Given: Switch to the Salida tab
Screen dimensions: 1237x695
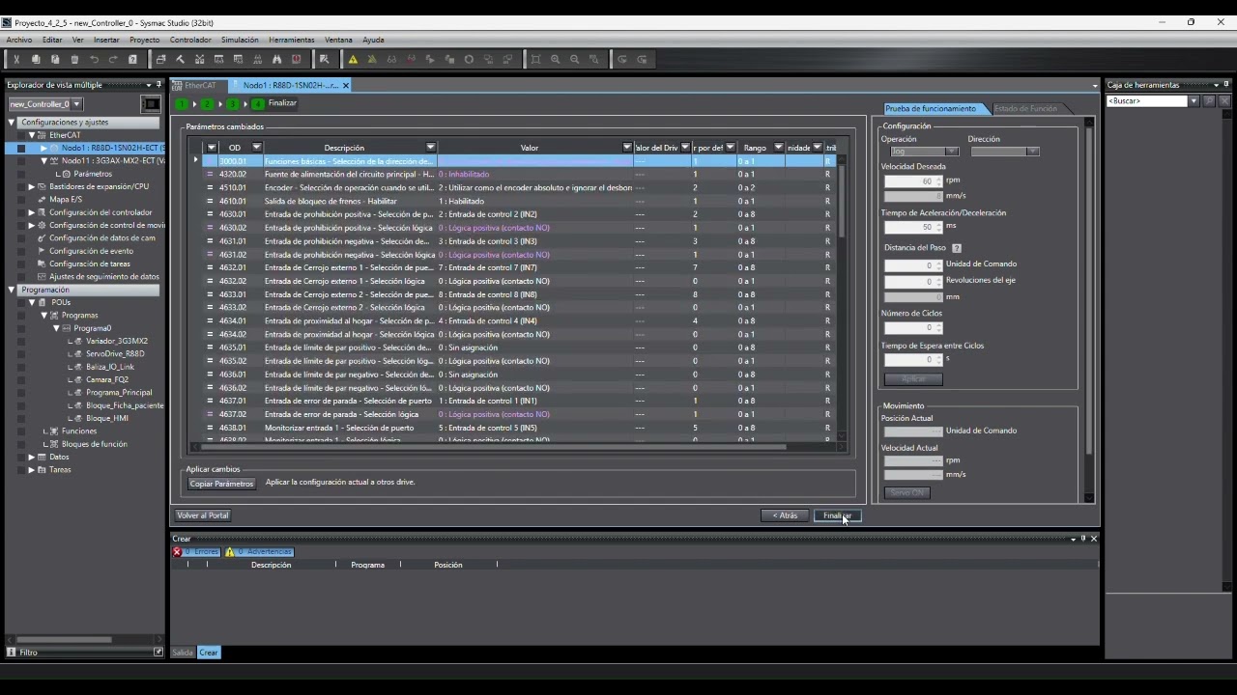Looking at the screenshot, I should [183, 653].
